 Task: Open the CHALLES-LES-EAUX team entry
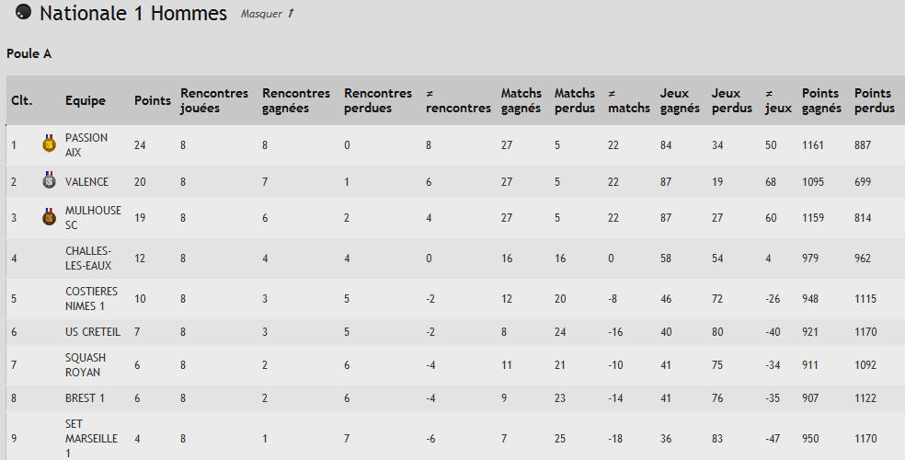88,258
